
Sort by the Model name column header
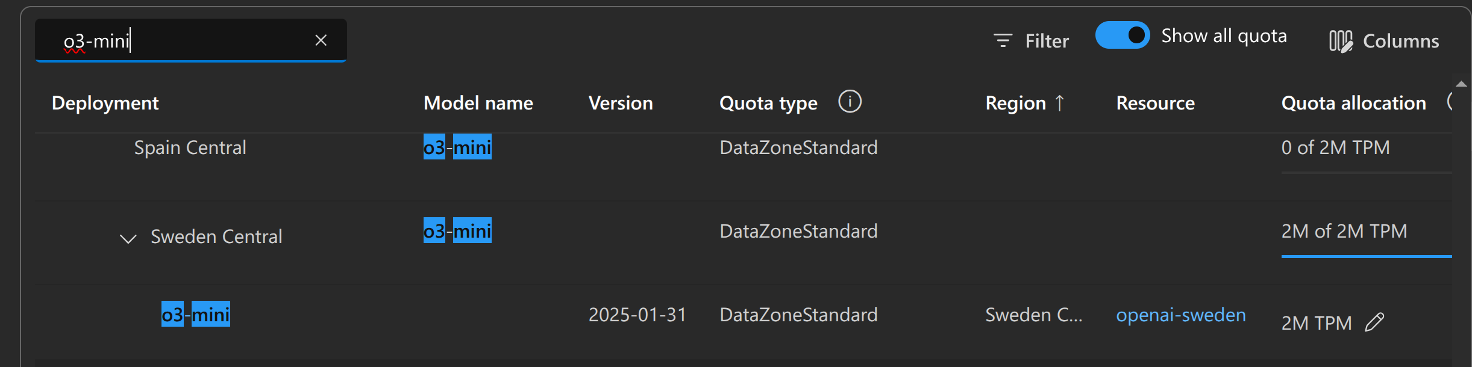click(x=478, y=103)
